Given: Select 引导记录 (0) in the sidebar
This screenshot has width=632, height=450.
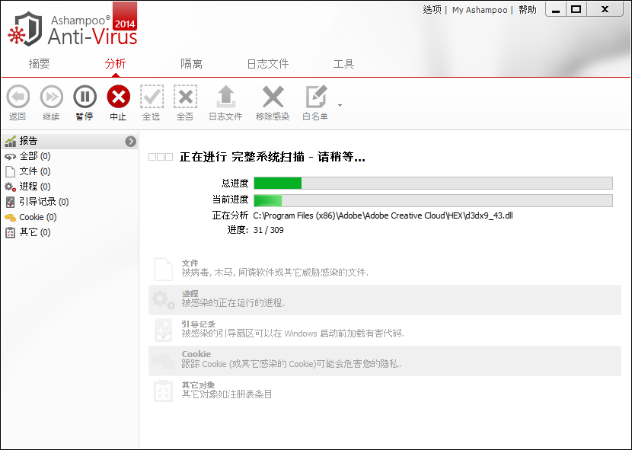Looking at the screenshot, I should click(43, 202).
